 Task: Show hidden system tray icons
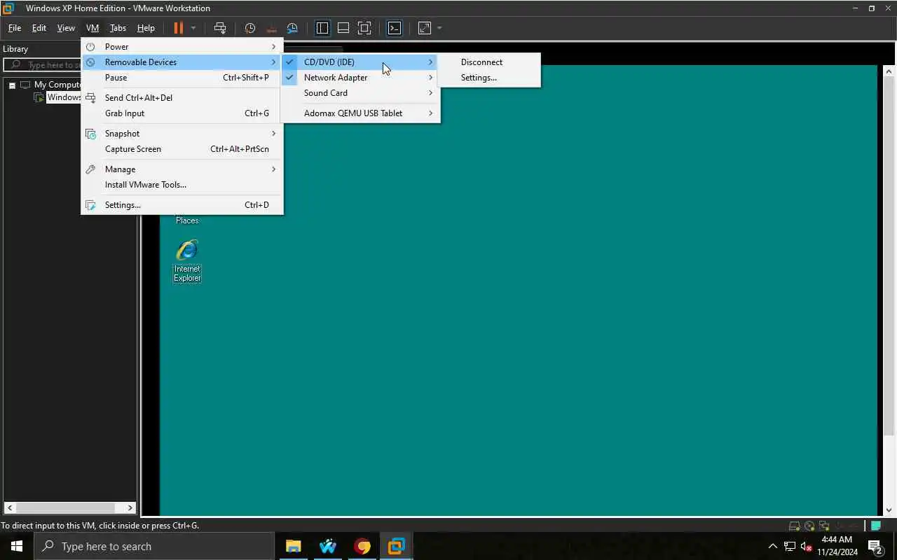click(x=773, y=546)
